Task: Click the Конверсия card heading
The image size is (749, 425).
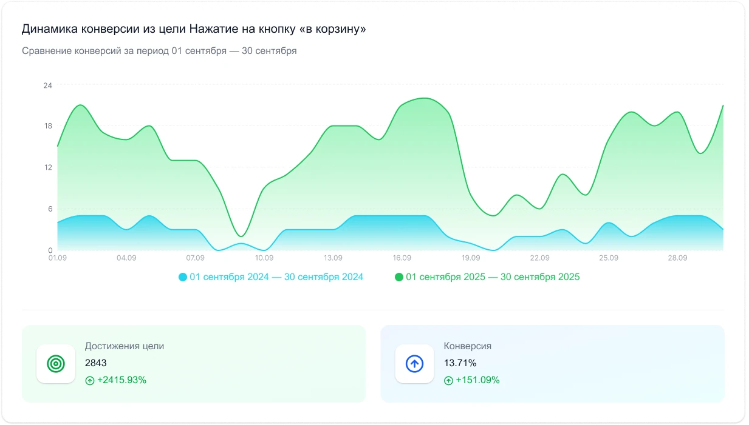Action: (x=467, y=346)
